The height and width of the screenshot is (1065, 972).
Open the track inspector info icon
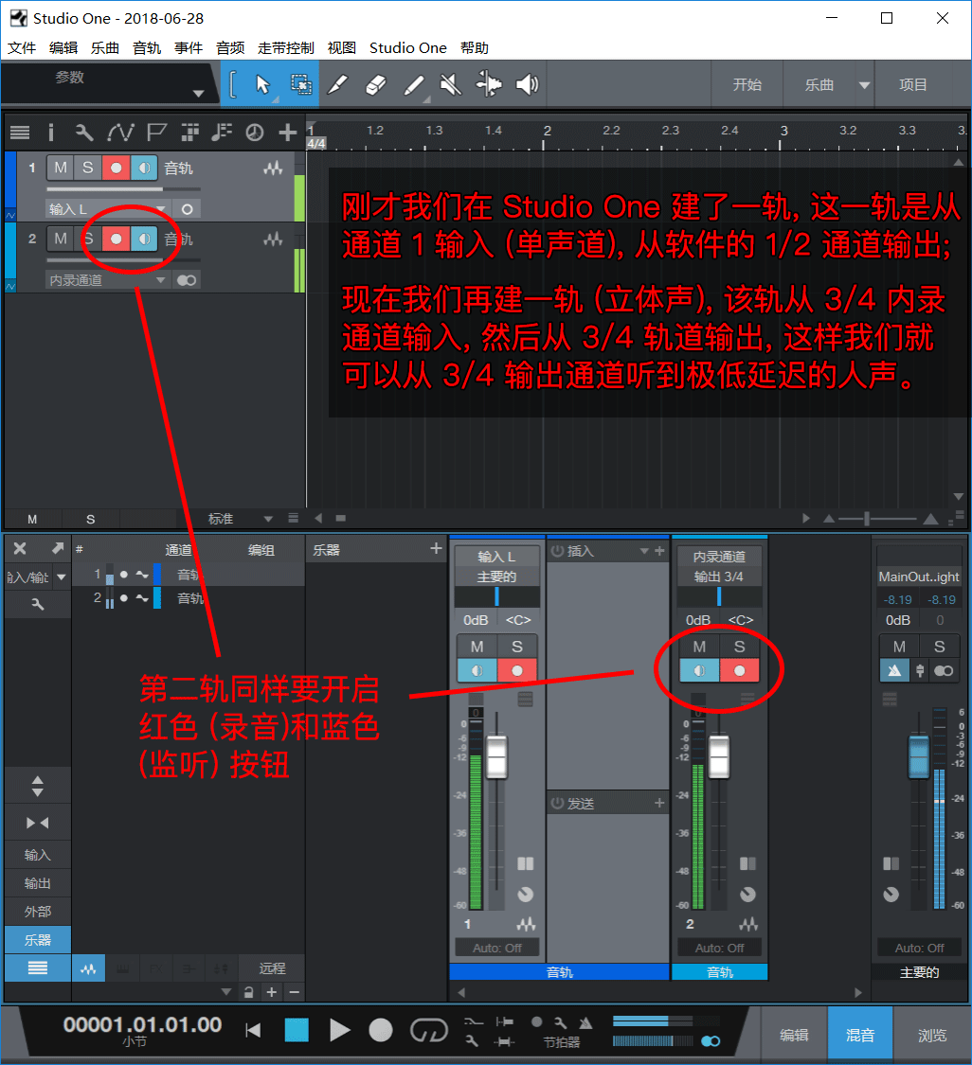pos(51,133)
